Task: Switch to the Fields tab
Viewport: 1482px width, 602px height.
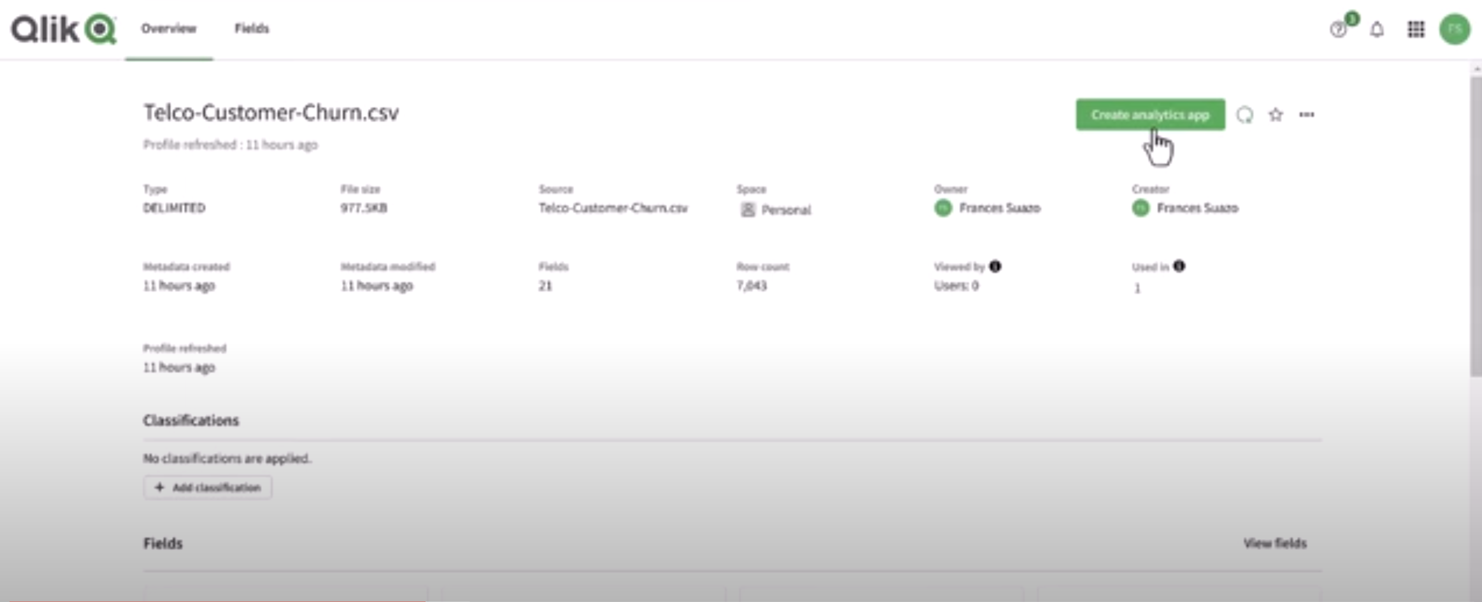Action: (x=252, y=28)
